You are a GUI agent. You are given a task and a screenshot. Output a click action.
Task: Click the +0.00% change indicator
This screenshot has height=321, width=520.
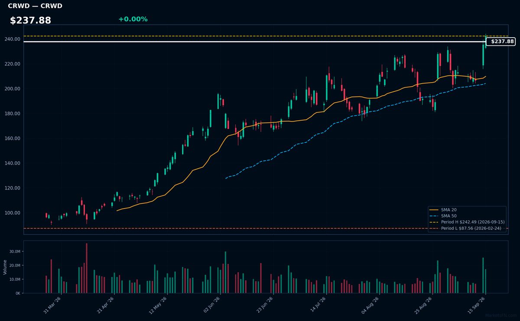[133, 19]
